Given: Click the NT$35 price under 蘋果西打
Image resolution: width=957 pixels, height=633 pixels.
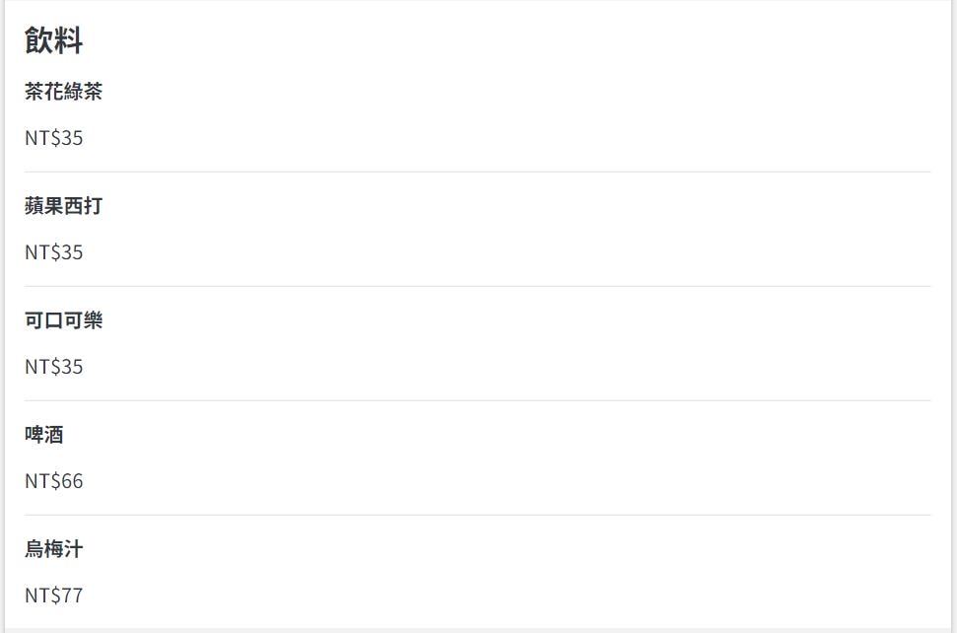Looking at the screenshot, I should click(x=53, y=252).
